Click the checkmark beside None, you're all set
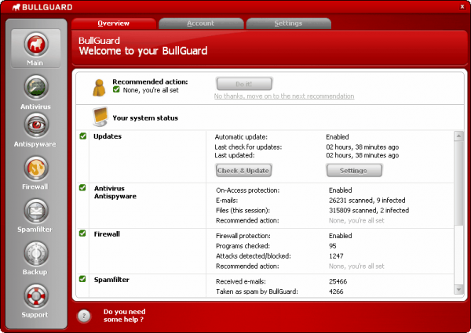This screenshot has width=471, height=333. coord(116,89)
